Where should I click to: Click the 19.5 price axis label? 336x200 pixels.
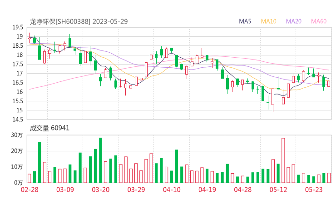coord(18,27)
